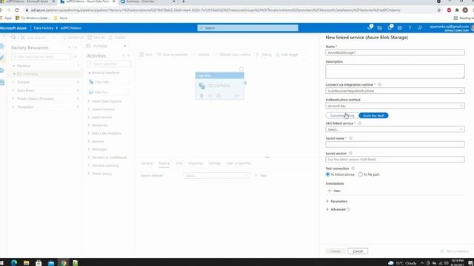Open File Explorer from the taskbar

[27, 263]
